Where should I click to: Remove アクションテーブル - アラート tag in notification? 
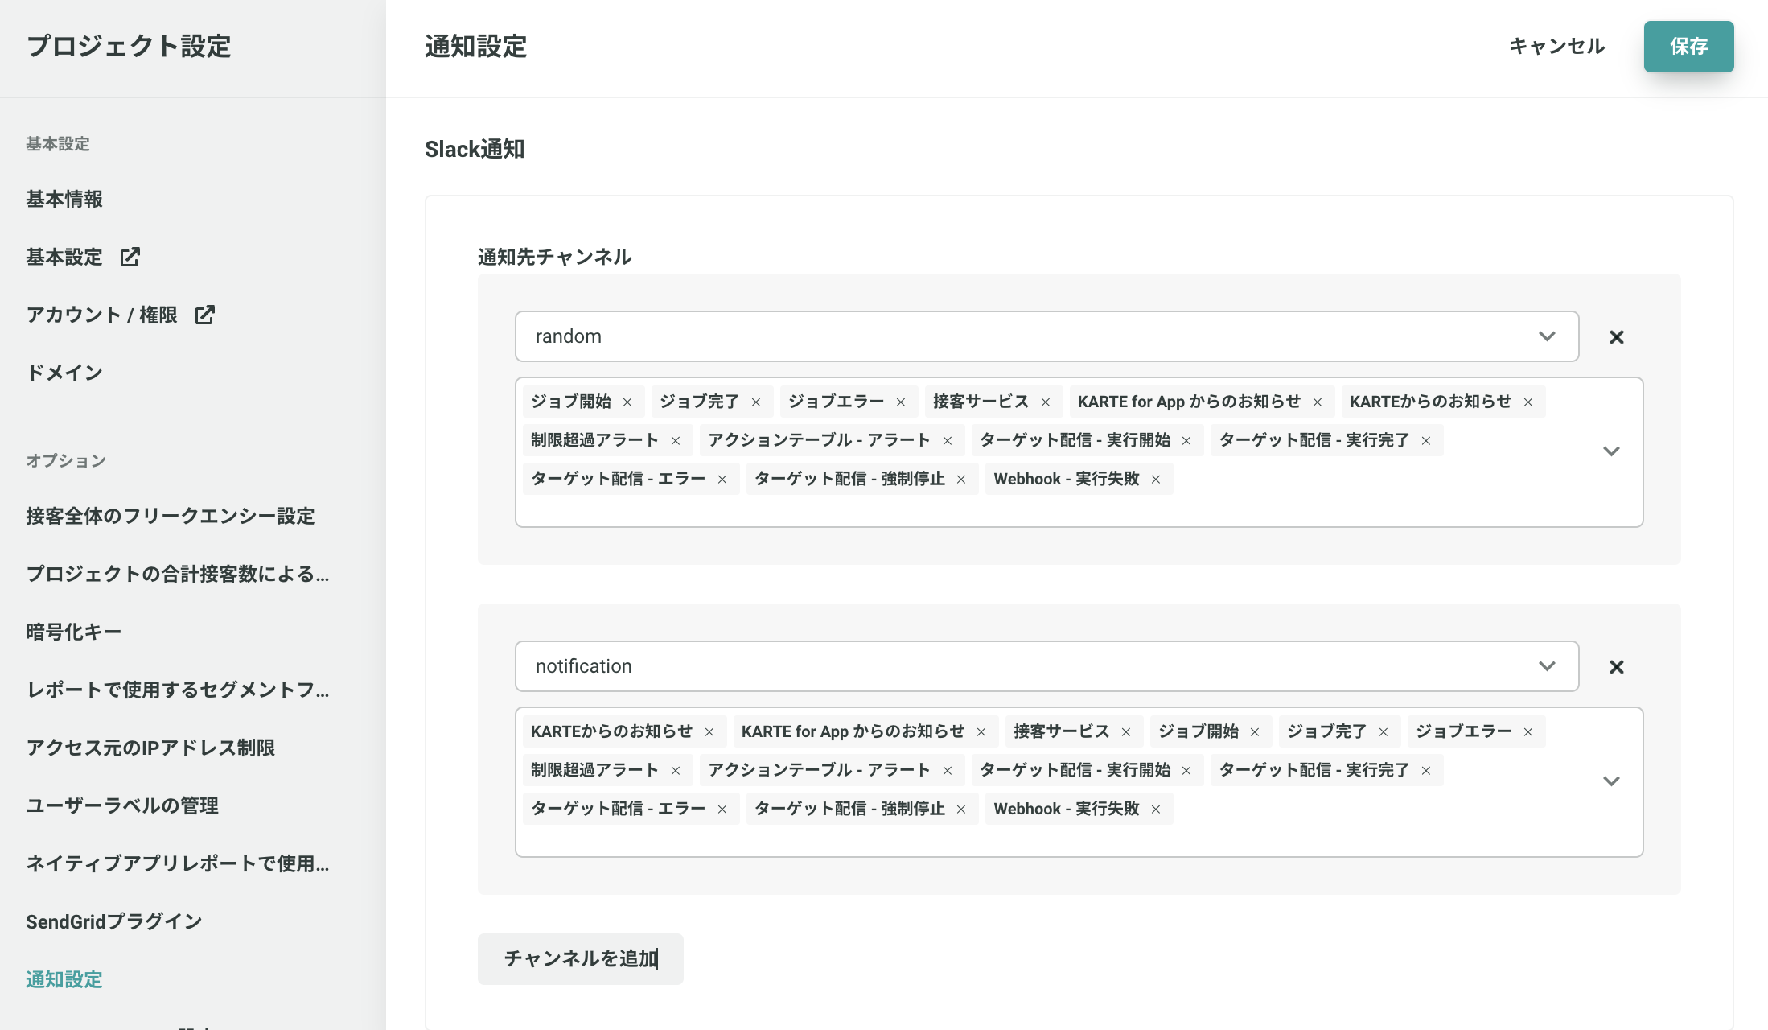948,771
